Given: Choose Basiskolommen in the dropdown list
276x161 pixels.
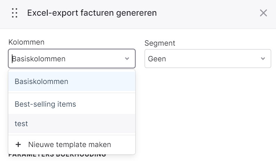Looking at the screenshot, I should click(72, 82).
